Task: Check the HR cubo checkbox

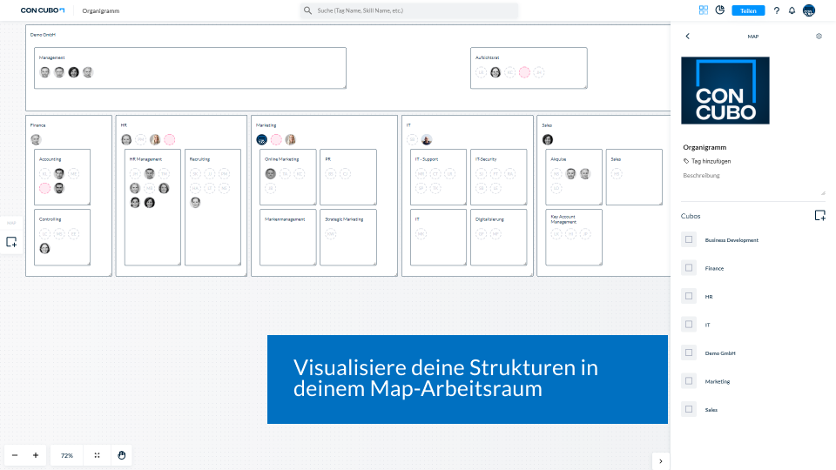Action: [x=689, y=296]
